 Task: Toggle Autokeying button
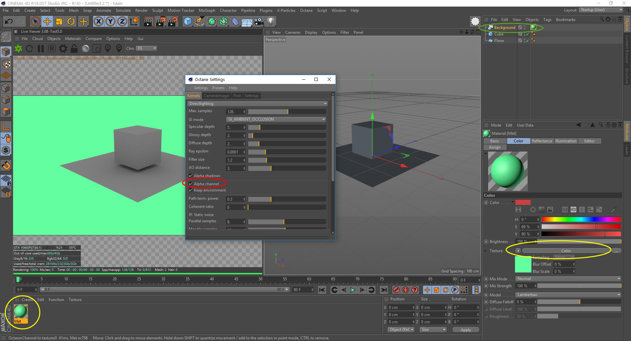406,290
